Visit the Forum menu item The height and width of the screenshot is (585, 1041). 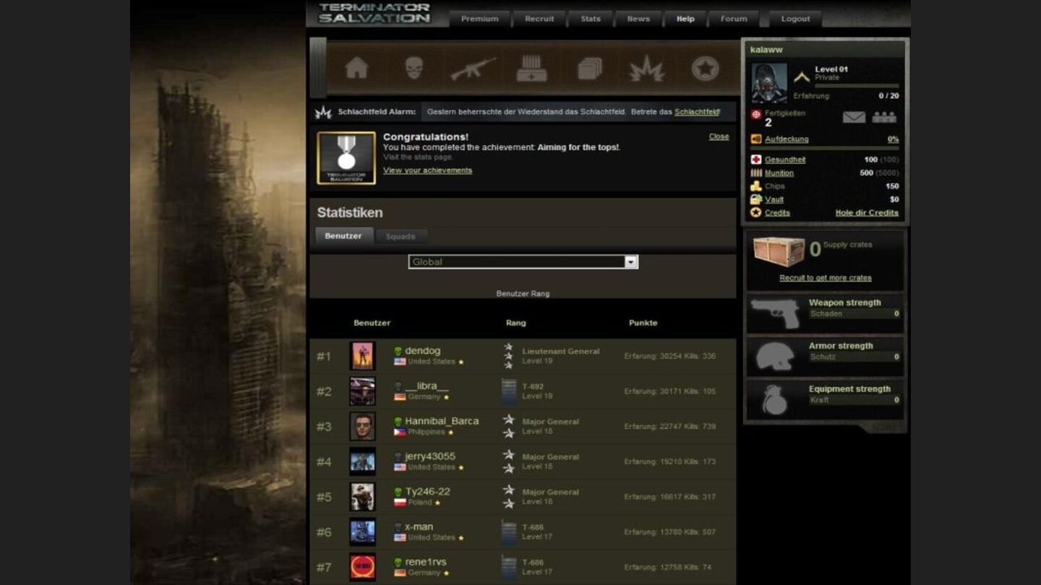click(x=734, y=19)
